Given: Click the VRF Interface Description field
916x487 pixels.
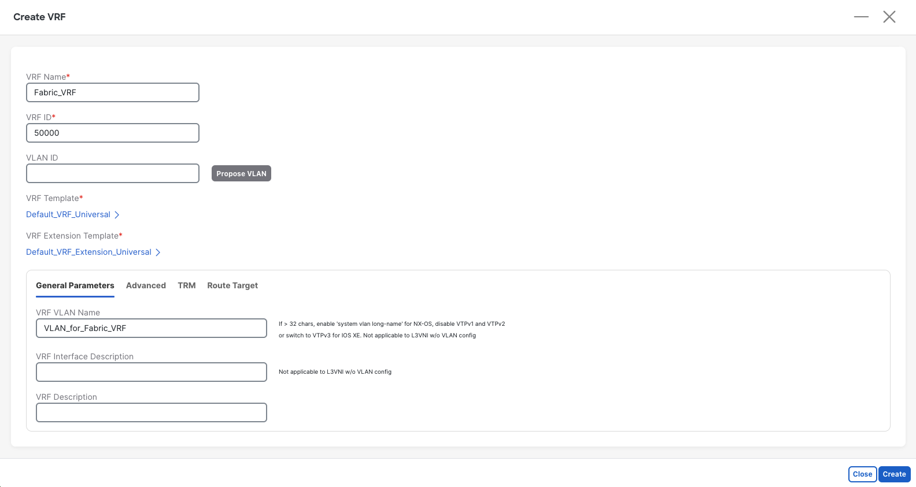Looking at the screenshot, I should point(152,372).
